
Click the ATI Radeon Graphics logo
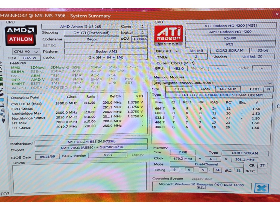(168, 35)
